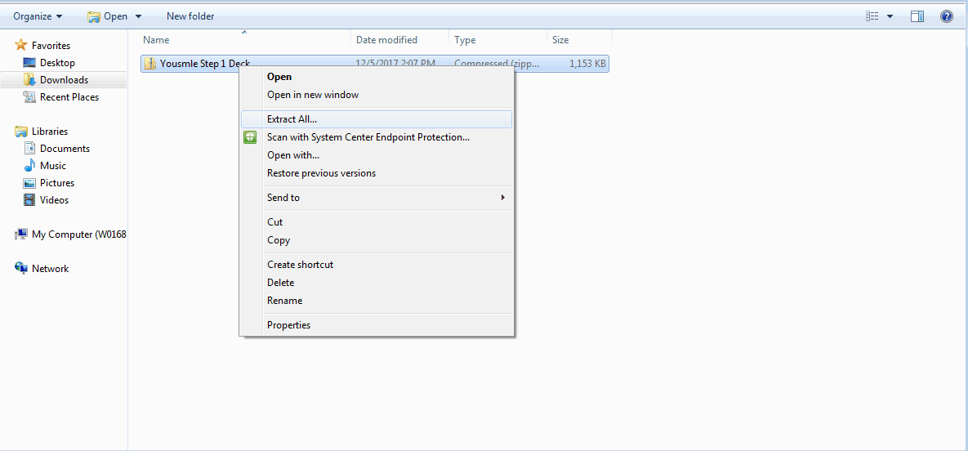Sort by Date modified column header
Screen dimensions: 968x451
[x=387, y=39]
